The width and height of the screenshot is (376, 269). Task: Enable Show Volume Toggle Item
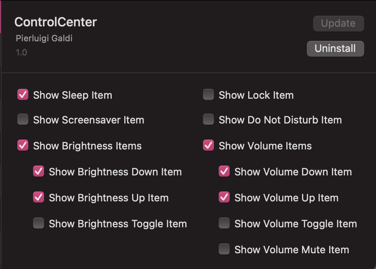(x=224, y=223)
